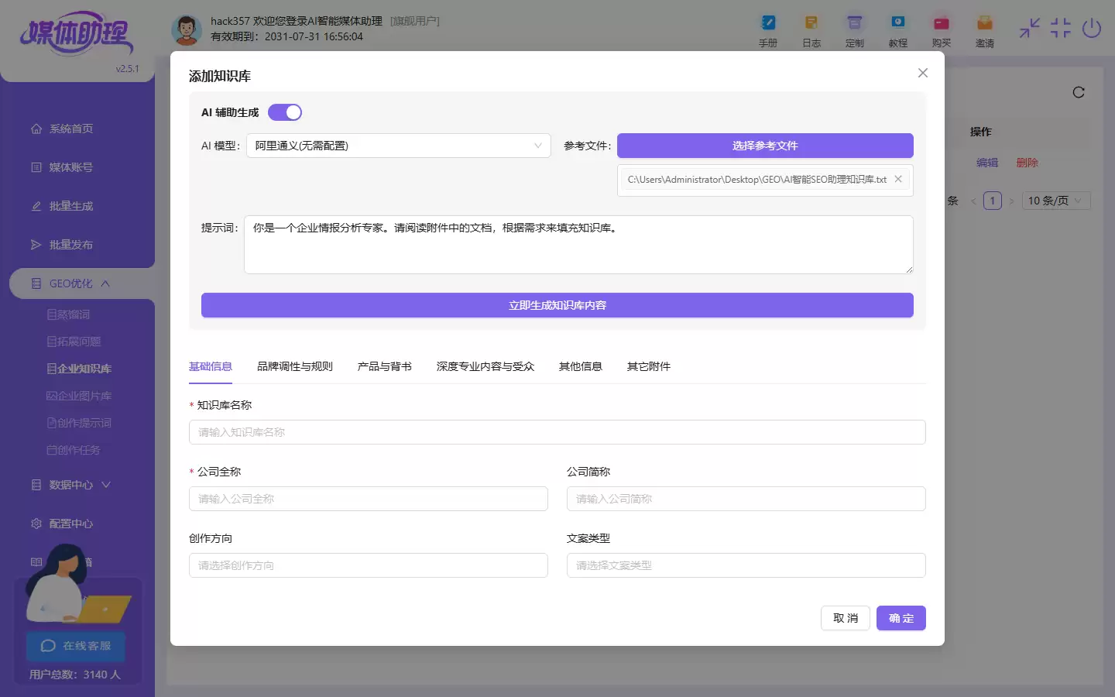This screenshot has width=1115, height=697.
Task: Click the reference file path text
Action: click(757, 179)
